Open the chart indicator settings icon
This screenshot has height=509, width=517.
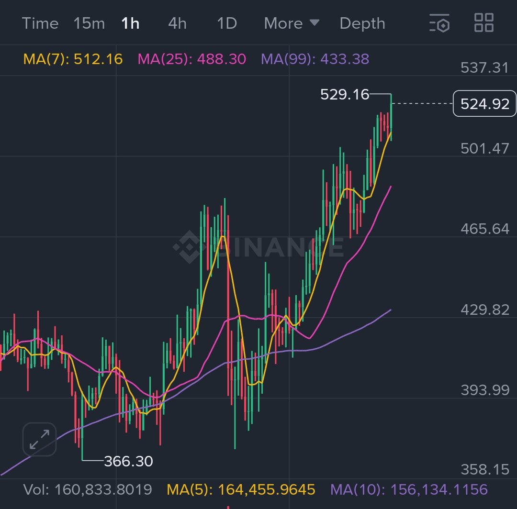click(439, 23)
